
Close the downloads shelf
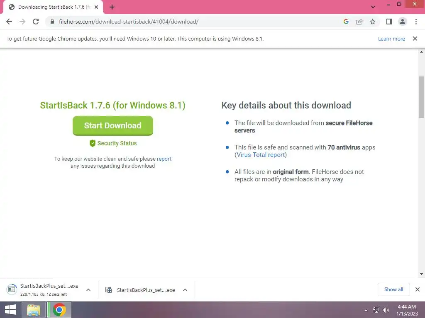[x=418, y=289]
